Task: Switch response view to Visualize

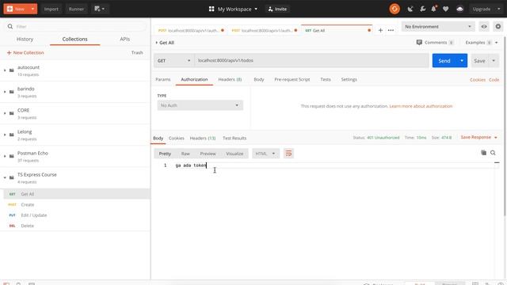Action: coord(234,154)
